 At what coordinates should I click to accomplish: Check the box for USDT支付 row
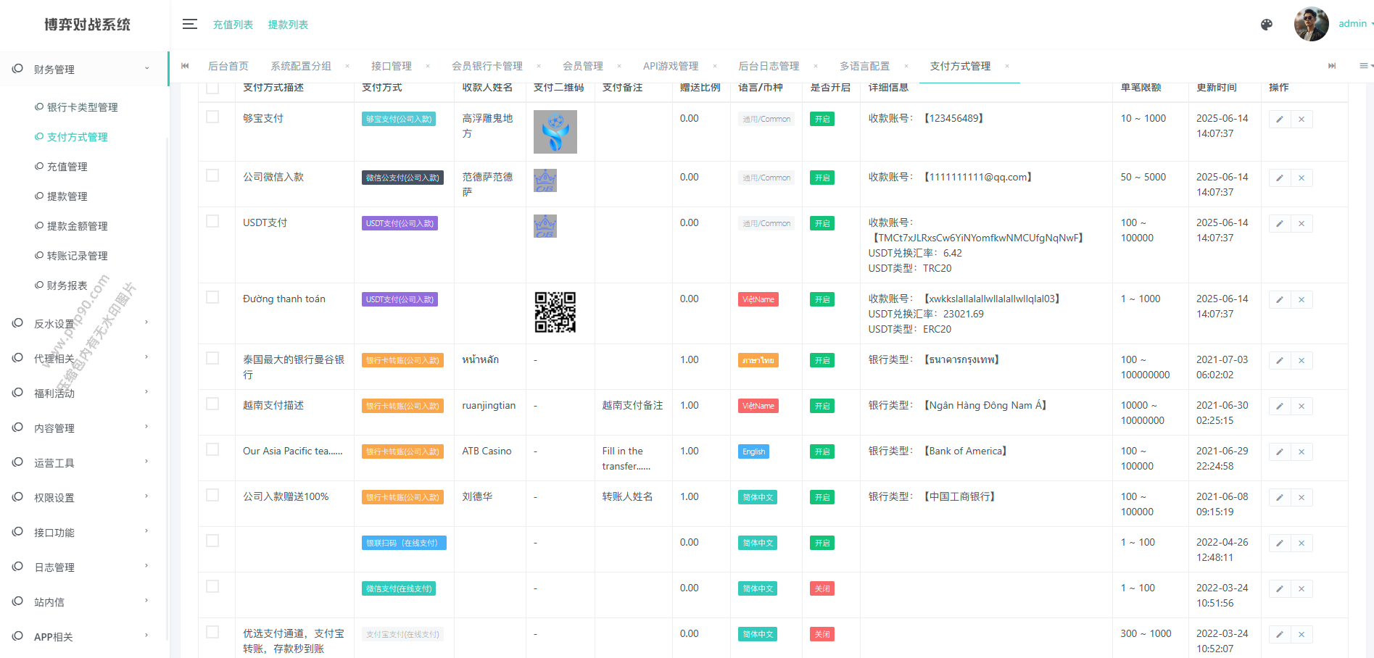point(212,221)
